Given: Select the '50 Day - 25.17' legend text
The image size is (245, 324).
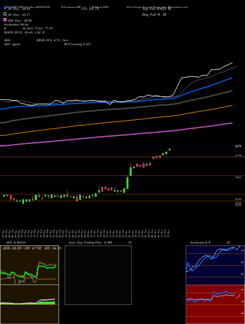Looking at the screenshot, I should point(19,15).
